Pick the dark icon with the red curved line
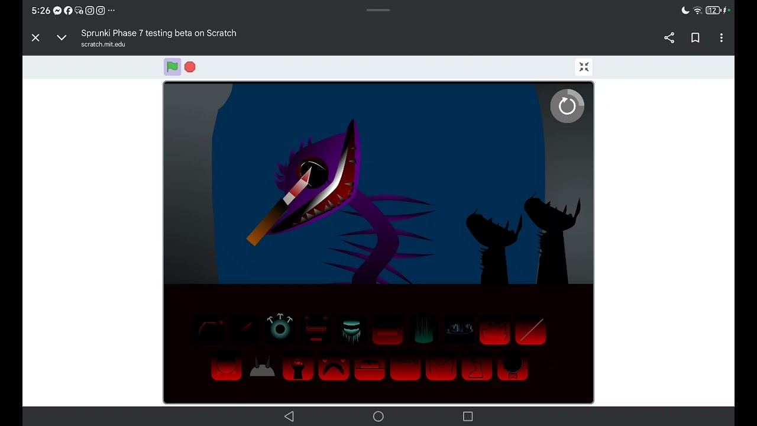This screenshot has width=757, height=426. pos(210,330)
